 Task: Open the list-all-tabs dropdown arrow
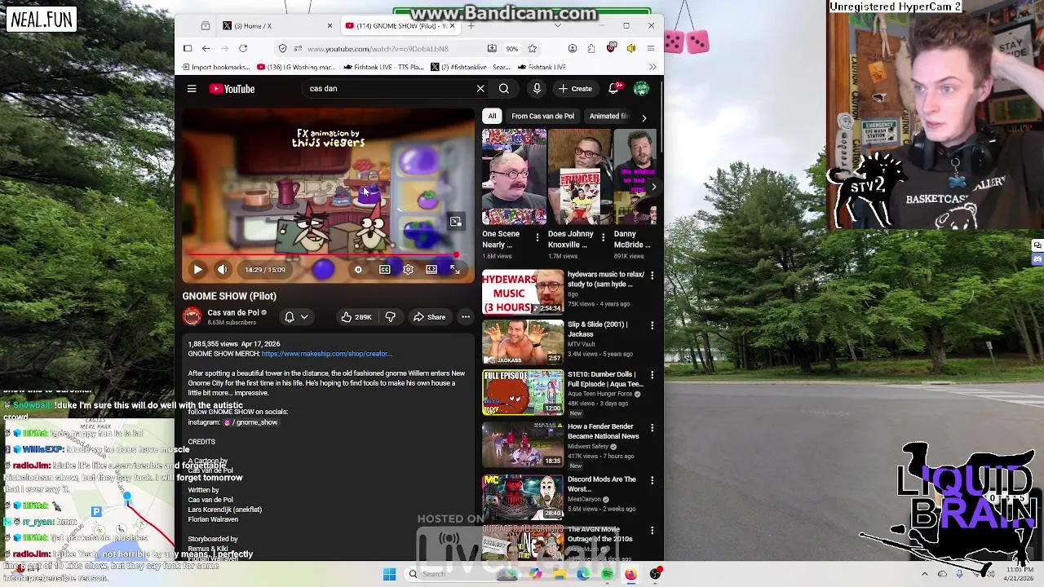pyautogui.click(x=557, y=26)
